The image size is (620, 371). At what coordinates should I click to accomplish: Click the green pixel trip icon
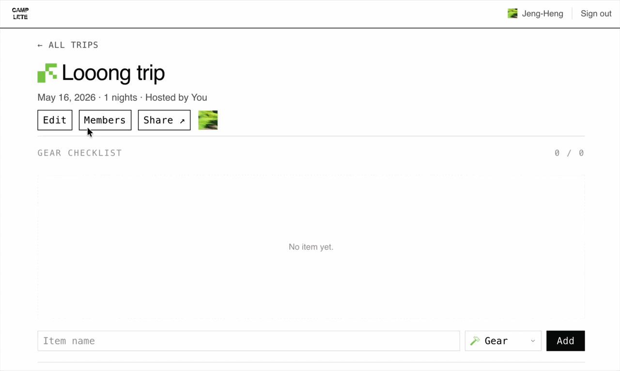pos(47,73)
